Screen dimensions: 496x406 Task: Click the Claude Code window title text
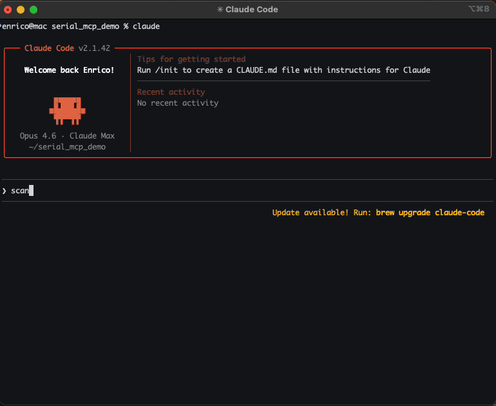pos(252,10)
